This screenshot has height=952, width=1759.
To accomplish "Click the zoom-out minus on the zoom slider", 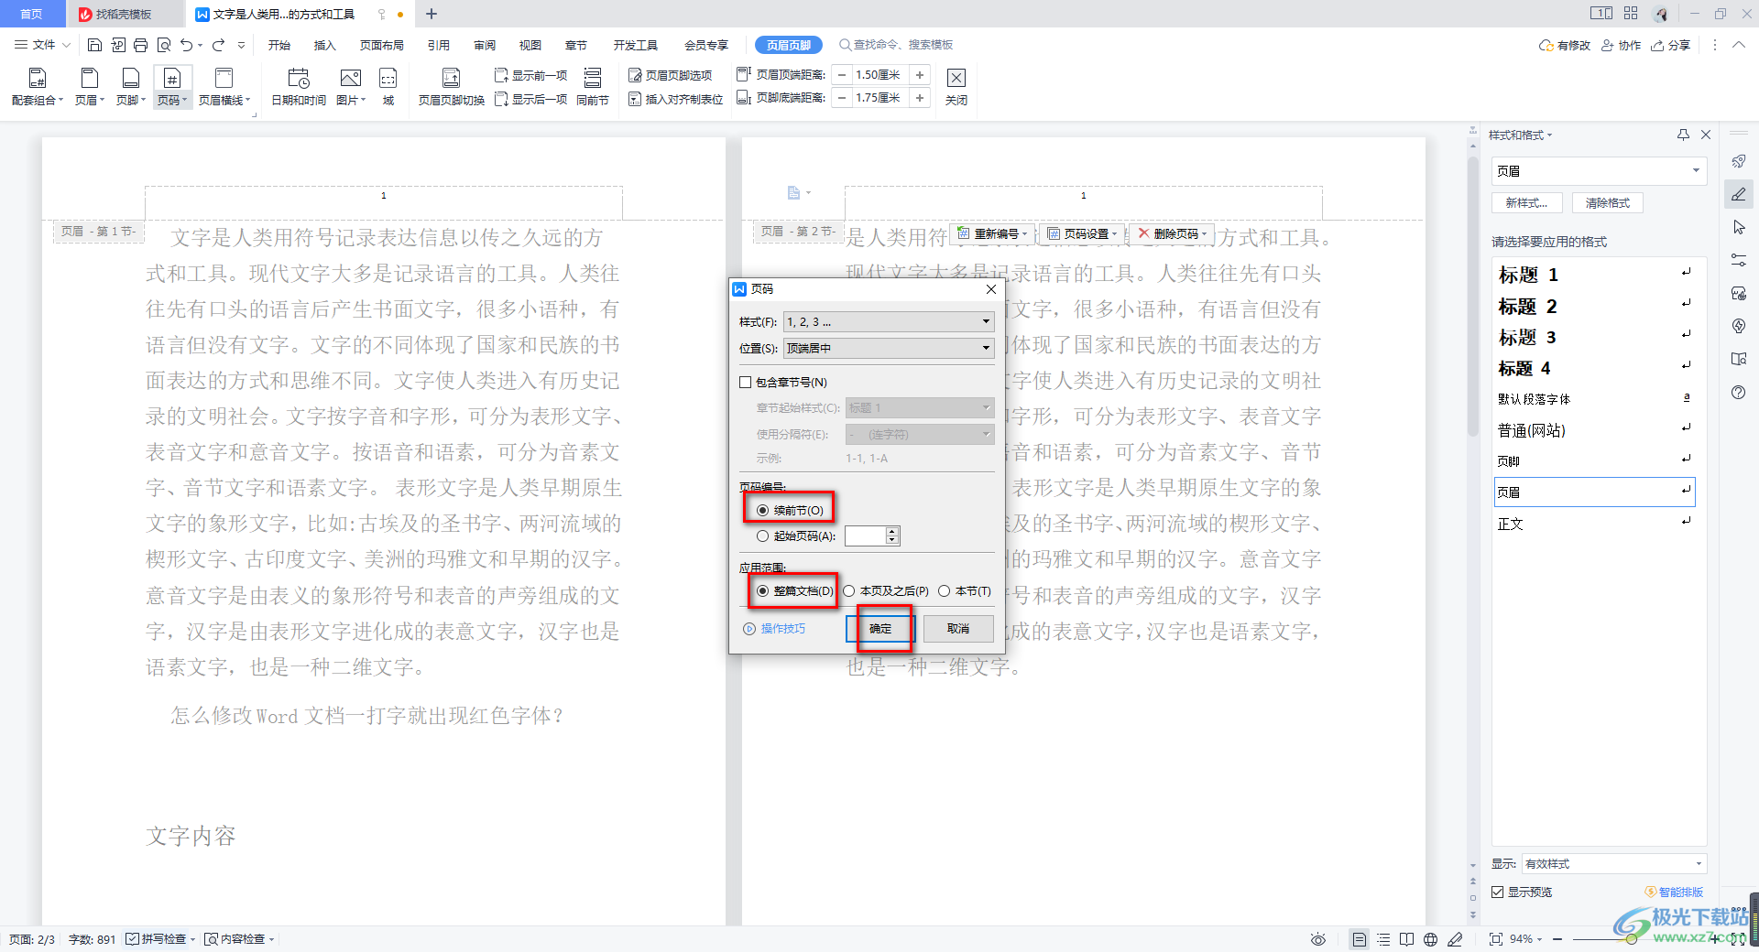I will [1557, 939].
